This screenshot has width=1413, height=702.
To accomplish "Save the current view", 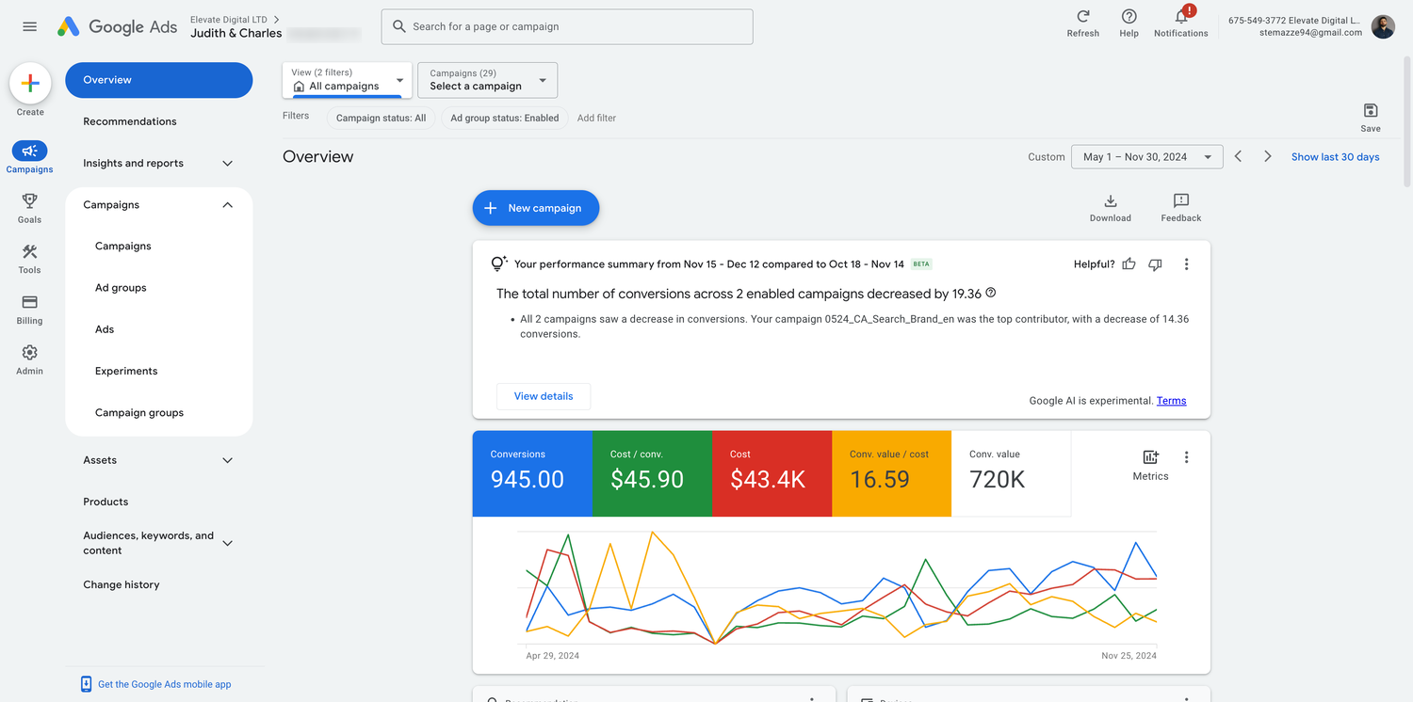I will tap(1371, 118).
